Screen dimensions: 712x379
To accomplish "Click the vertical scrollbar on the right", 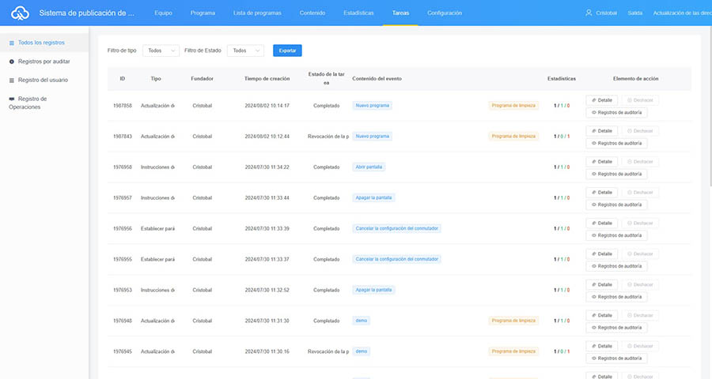I will (x=710, y=107).
